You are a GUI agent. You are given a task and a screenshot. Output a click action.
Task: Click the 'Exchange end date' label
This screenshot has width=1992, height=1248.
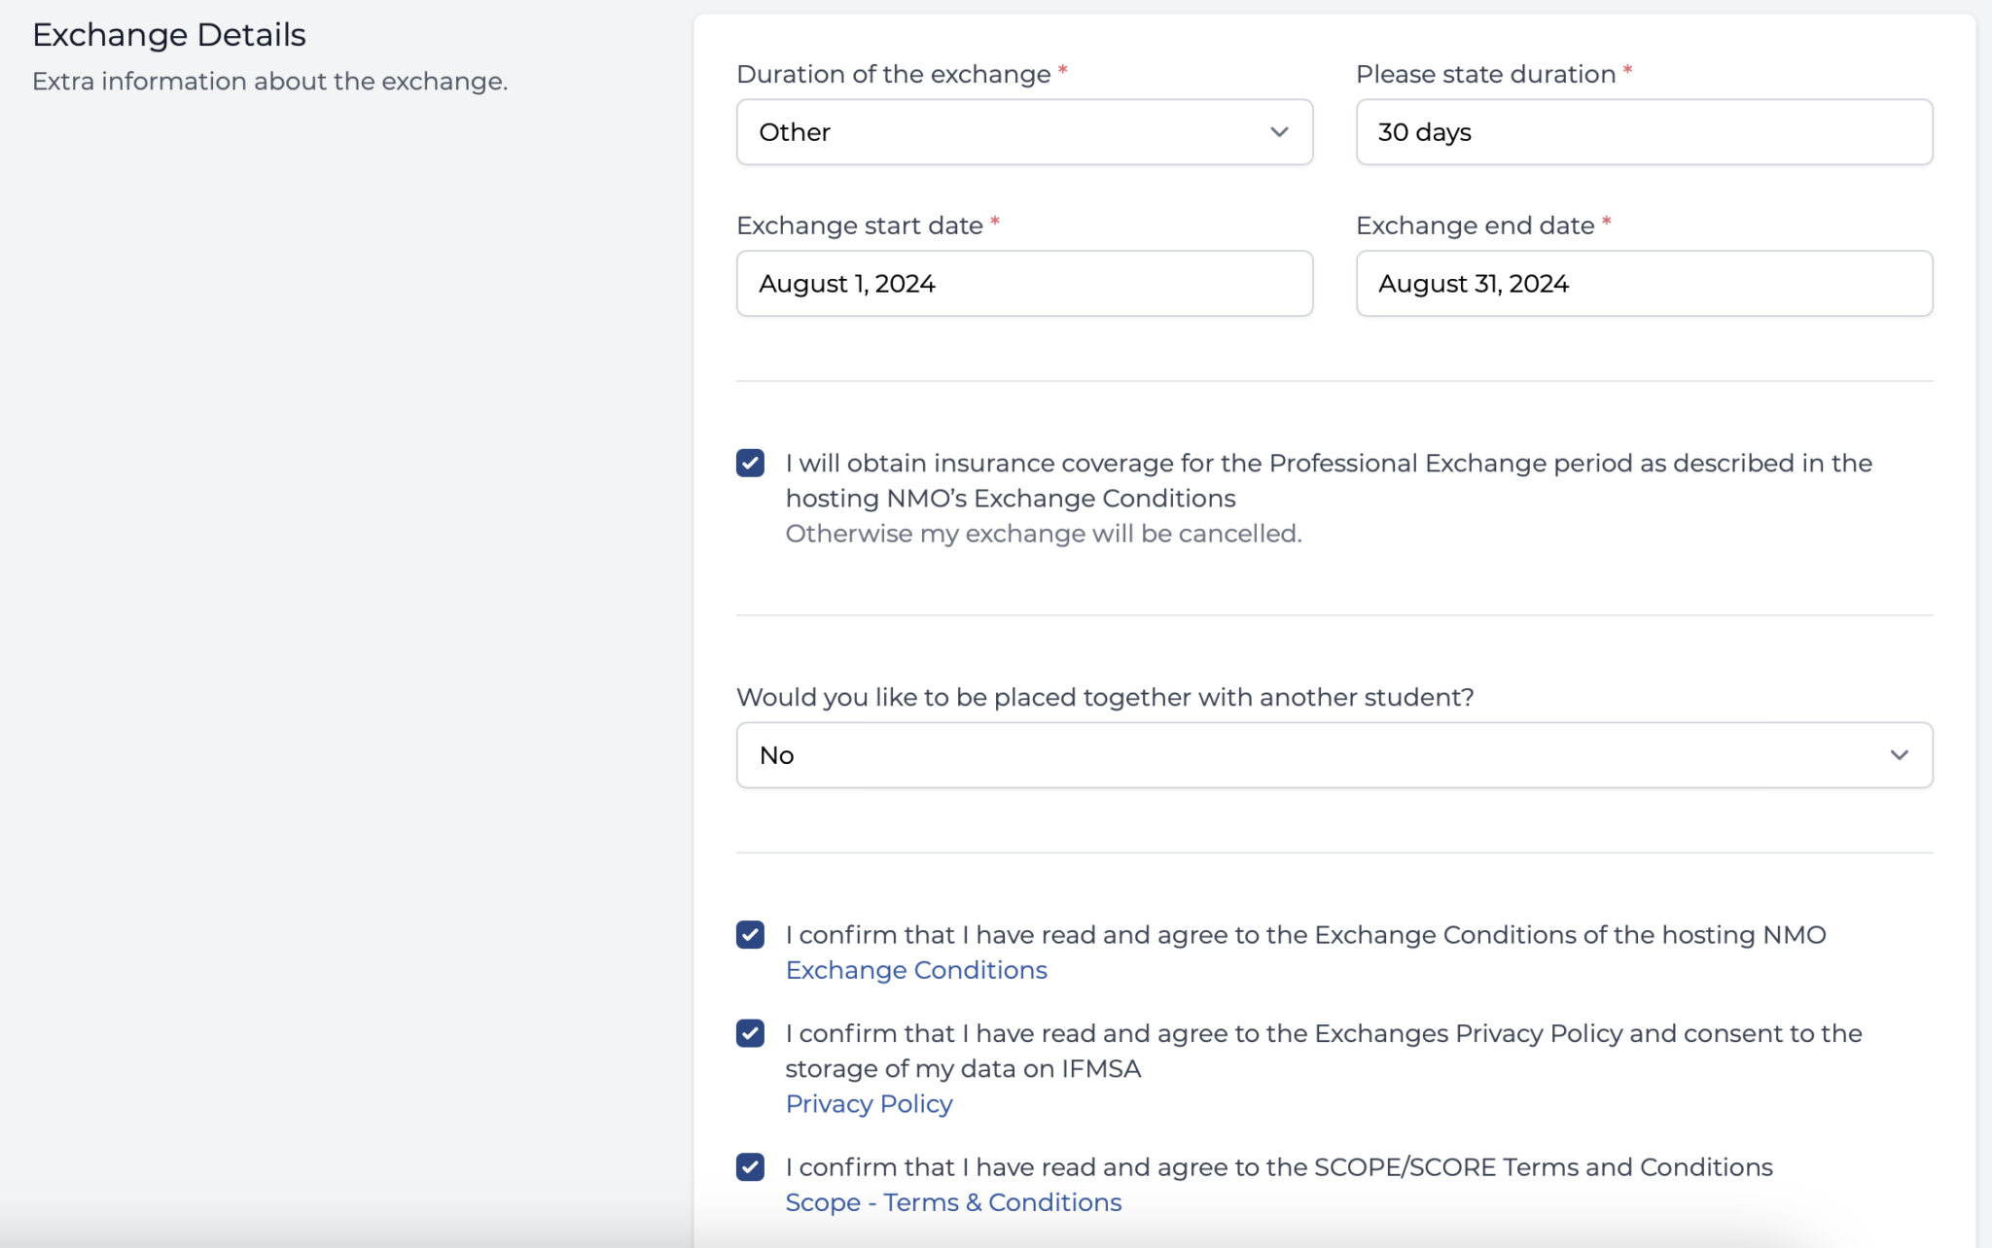point(1476,225)
